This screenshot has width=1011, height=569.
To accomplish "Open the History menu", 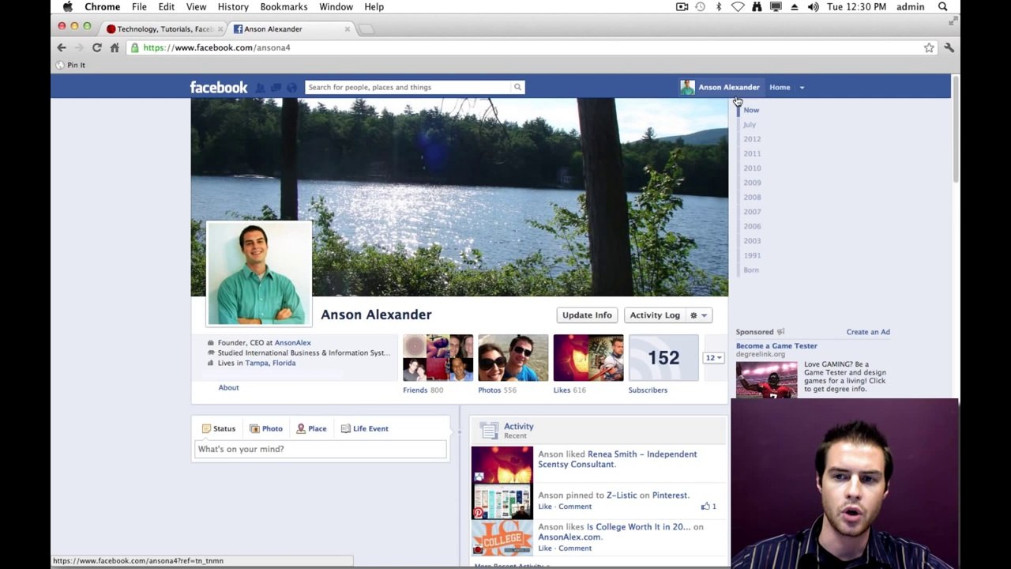I will 233,7.
